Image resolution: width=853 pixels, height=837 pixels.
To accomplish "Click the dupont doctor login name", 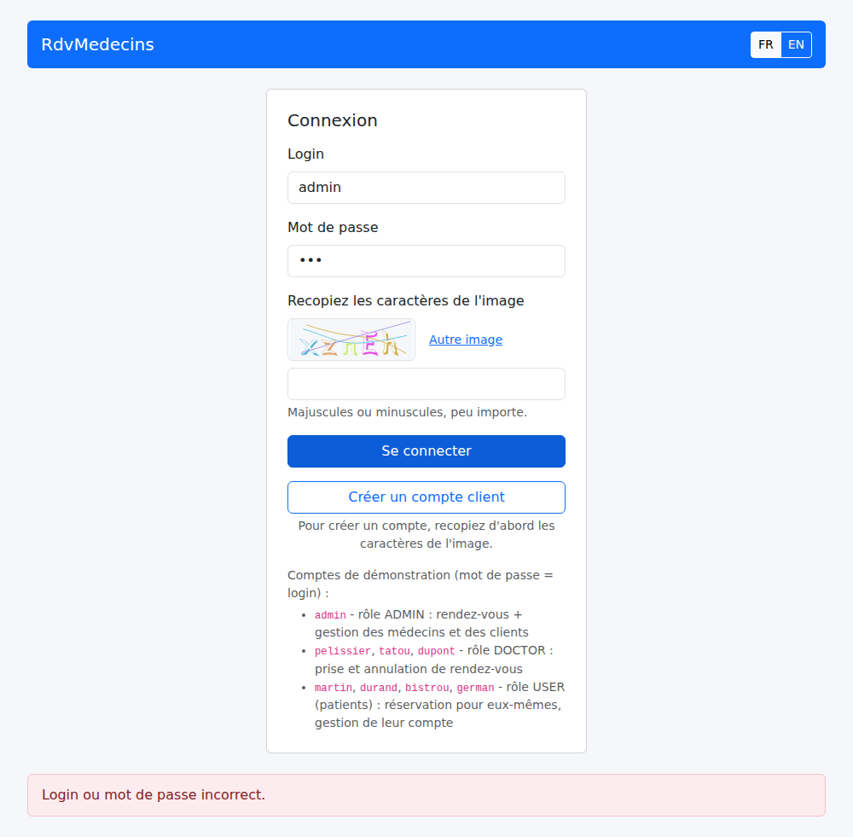I will pyautogui.click(x=436, y=651).
